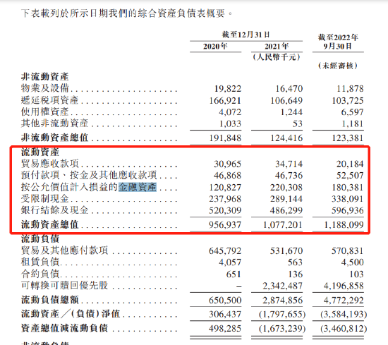
Task: Click the 遞延税項資產 row label
Action: 50,100
